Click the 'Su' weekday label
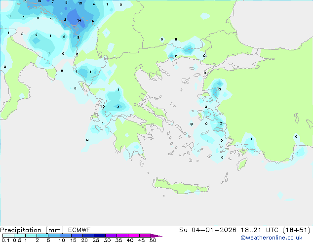This screenshot has width=313, height=242. click(183, 230)
